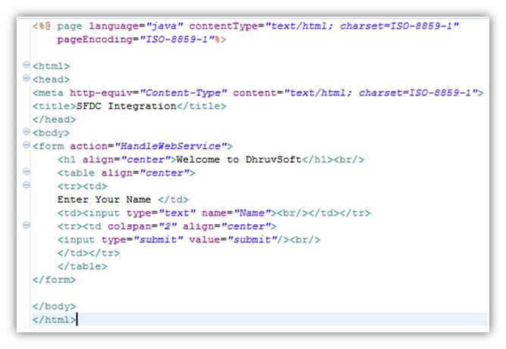The height and width of the screenshot is (349, 506).
Task: Collapse the <body> fold marker
Action: click(x=27, y=132)
